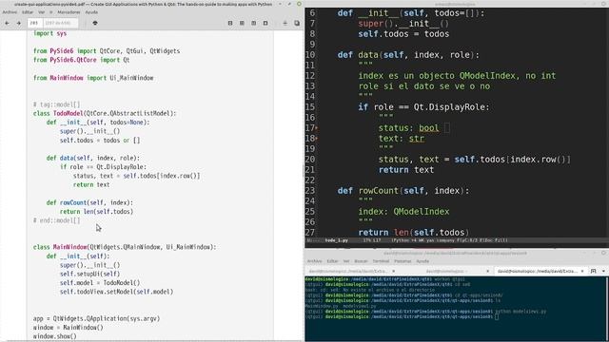Expand the terminal tab list dropdown
This screenshot has height=342, width=609.
pos(603,271)
